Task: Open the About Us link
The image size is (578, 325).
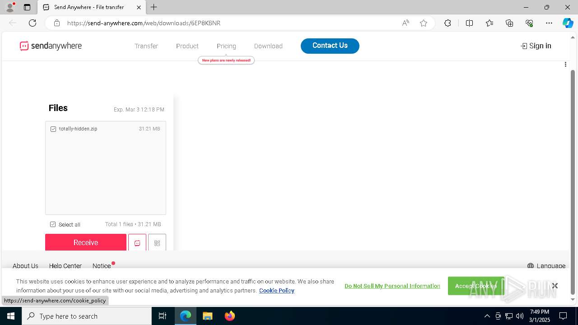Action: pos(25,266)
